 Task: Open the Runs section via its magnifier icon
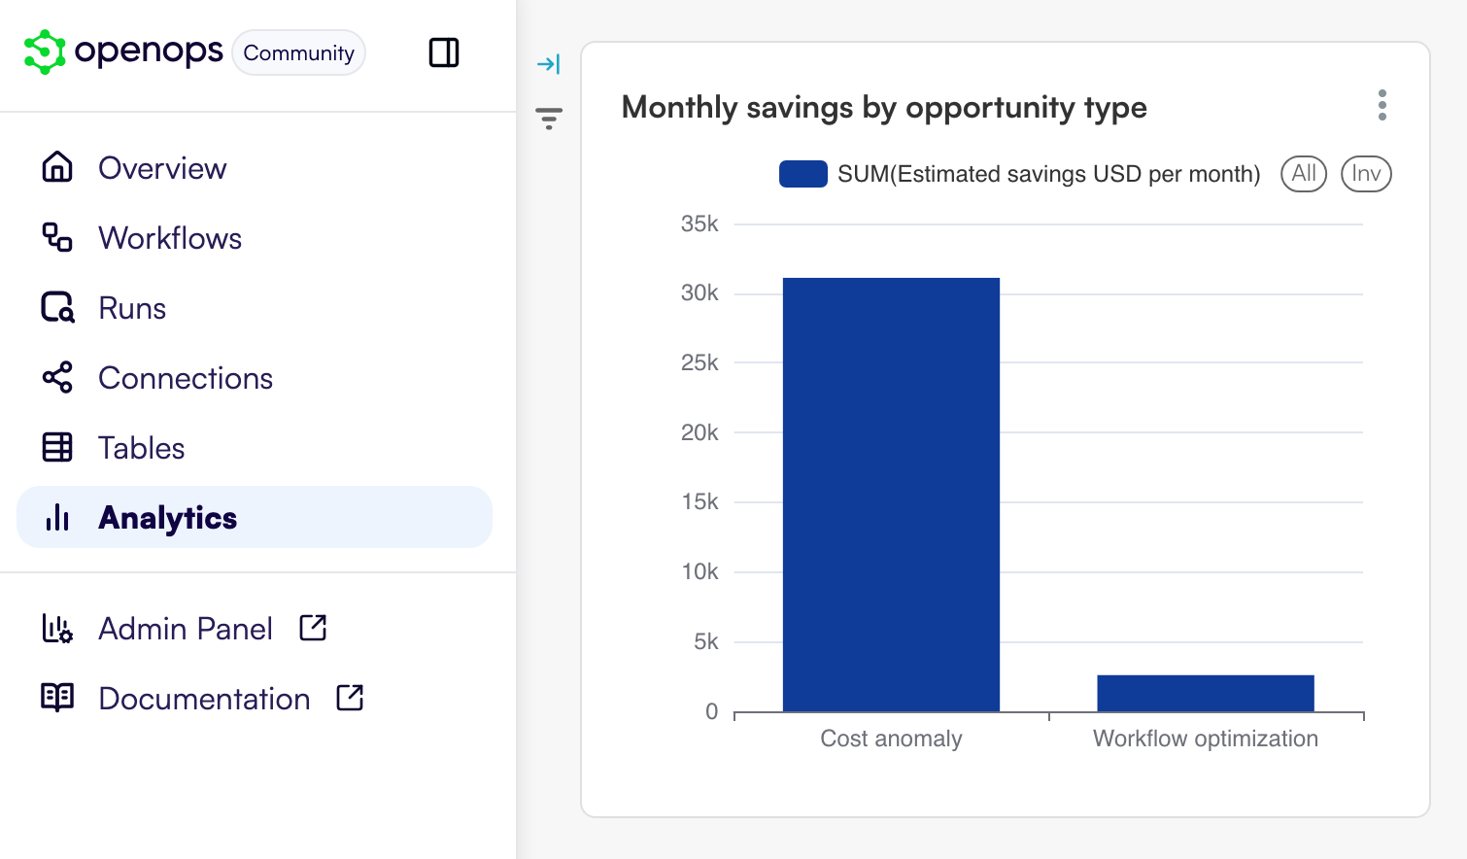[57, 308]
